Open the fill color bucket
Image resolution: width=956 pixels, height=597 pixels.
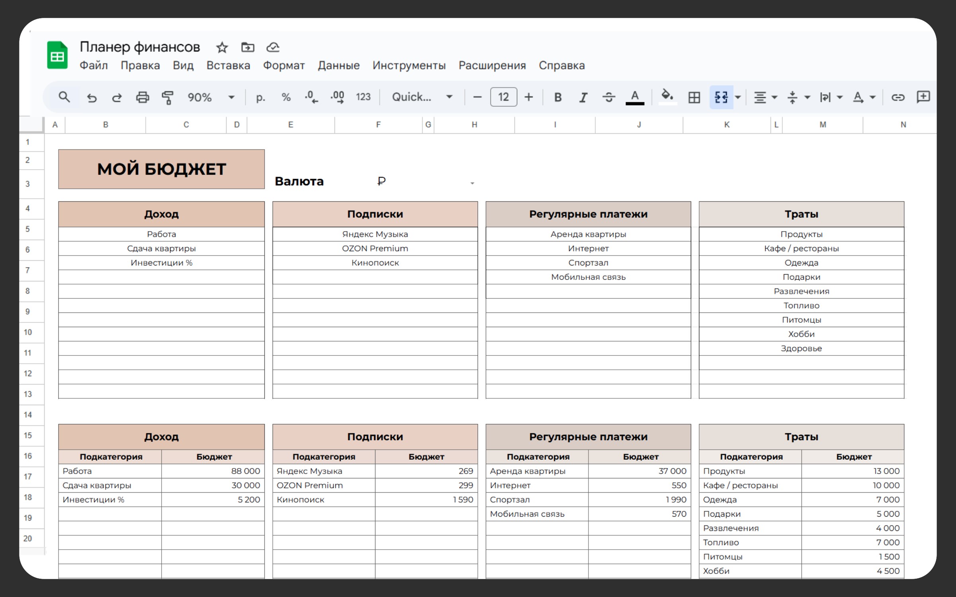click(667, 97)
